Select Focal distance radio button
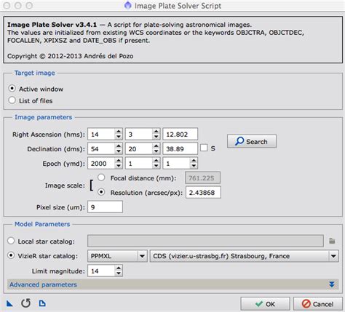 (x=101, y=177)
